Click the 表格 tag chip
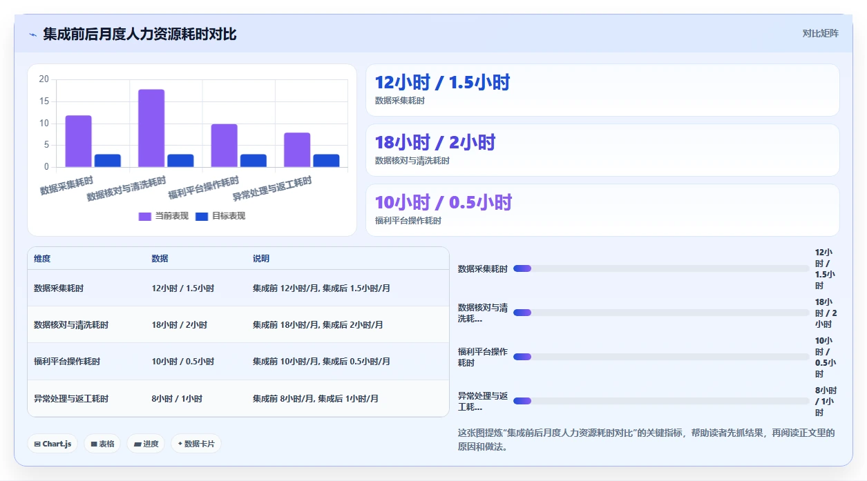Image resolution: width=867 pixels, height=481 pixels. tap(102, 444)
